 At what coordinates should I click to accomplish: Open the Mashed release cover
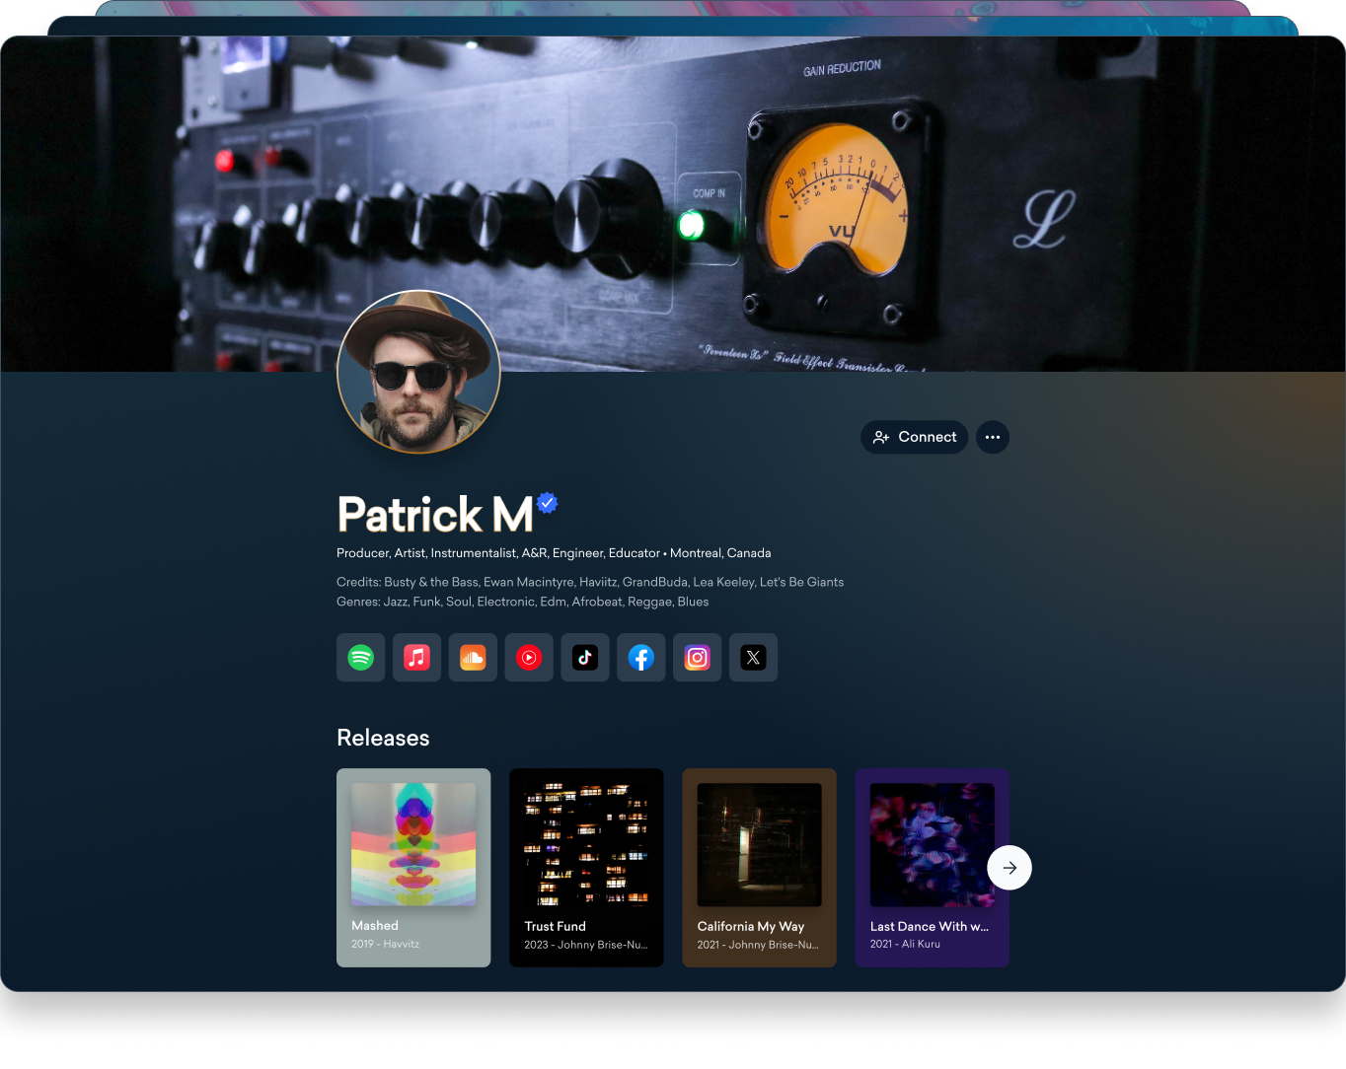pyautogui.click(x=413, y=844)
